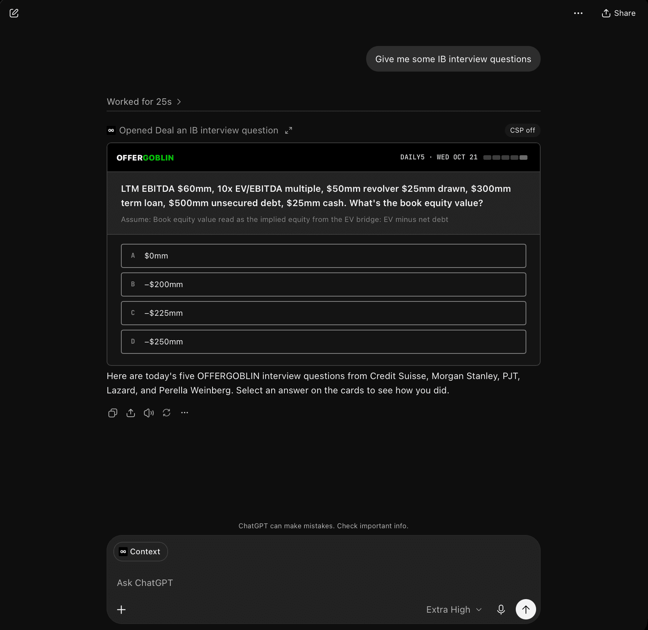Choose answer C, –$225mm

coord(323,313)
